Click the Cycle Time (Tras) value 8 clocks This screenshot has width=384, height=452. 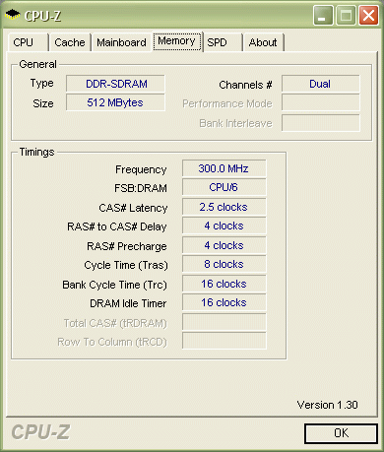[x=224, y=264]
